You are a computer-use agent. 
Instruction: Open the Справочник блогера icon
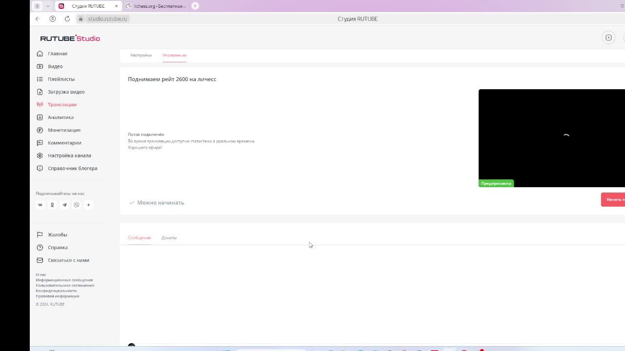pyautogui.click(x=40, y=168)
